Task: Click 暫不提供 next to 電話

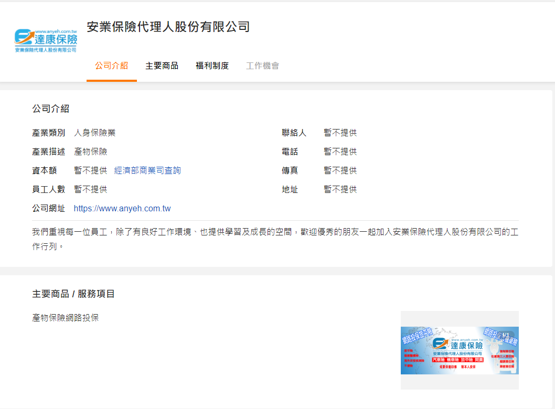Action: 340,152
